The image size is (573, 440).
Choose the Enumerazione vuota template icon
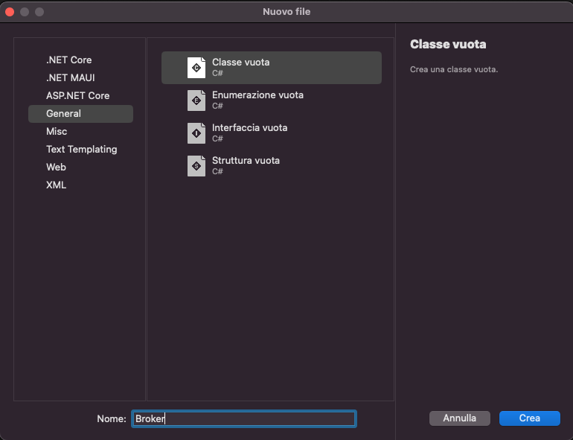196,101
